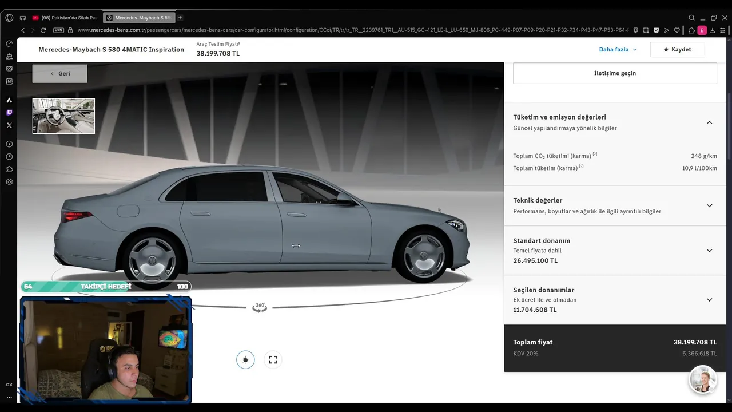
Task: Open GX Cleaner icon in sidebar
Action: coord(9,56)
